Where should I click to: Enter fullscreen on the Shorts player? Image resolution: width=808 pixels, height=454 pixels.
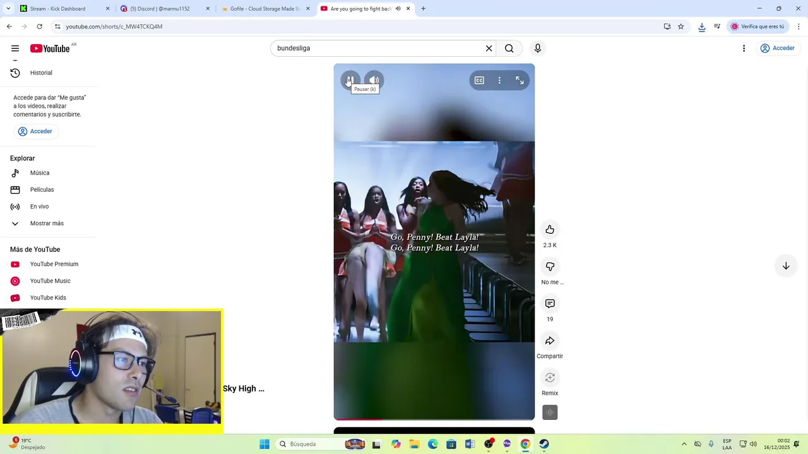point(520,80)
